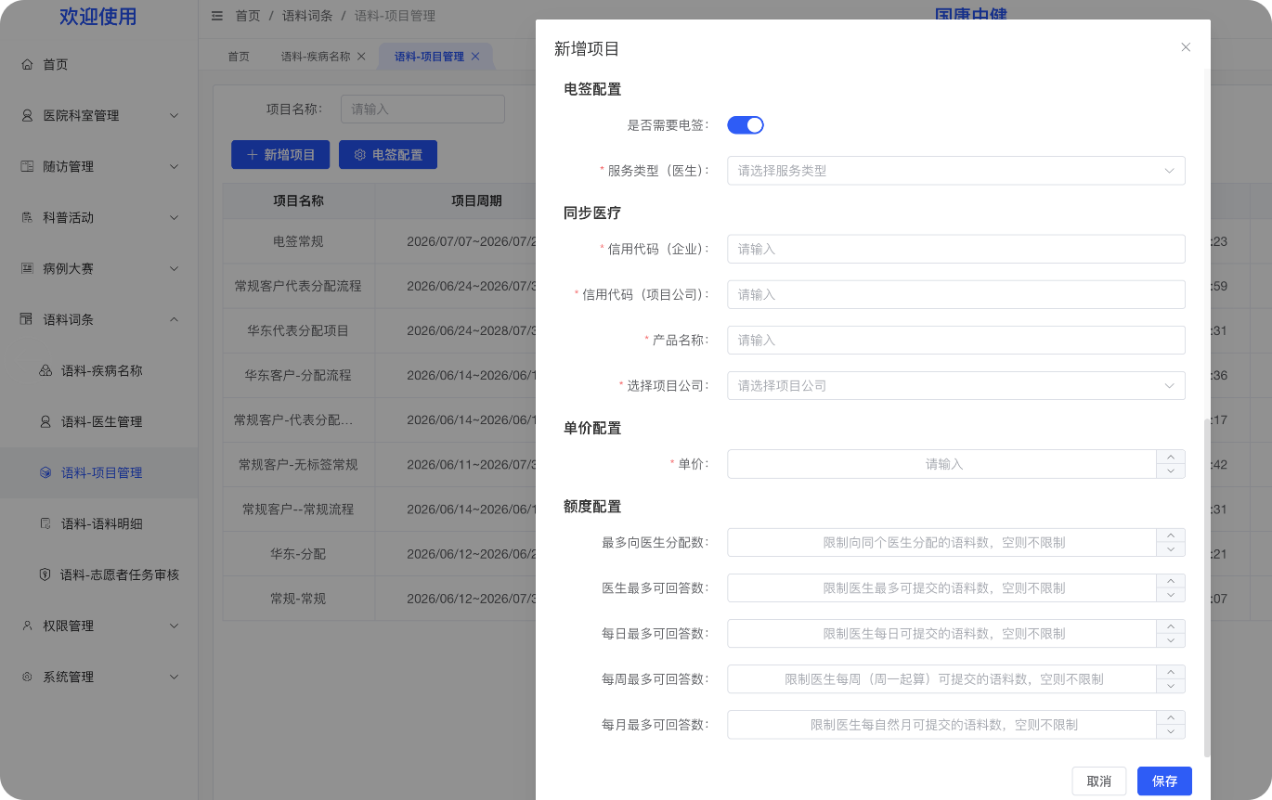Close the 新增项目 dialog with X
This screenshot has height=800, width=1272.
[x=1186, y=47]
